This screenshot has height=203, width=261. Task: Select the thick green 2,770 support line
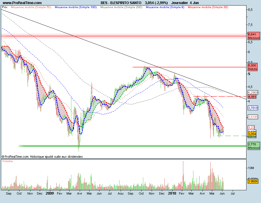(132, 146)
